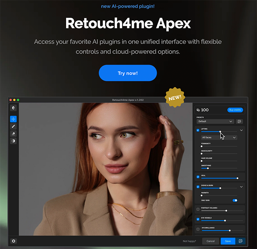The width and height of the screenshot is (257, 249).
Task: Click the portrait photo preview canvas
Action: [106, 169]
